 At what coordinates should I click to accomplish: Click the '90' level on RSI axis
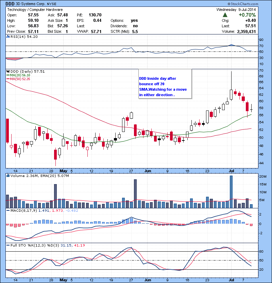[x=261, y=40]
